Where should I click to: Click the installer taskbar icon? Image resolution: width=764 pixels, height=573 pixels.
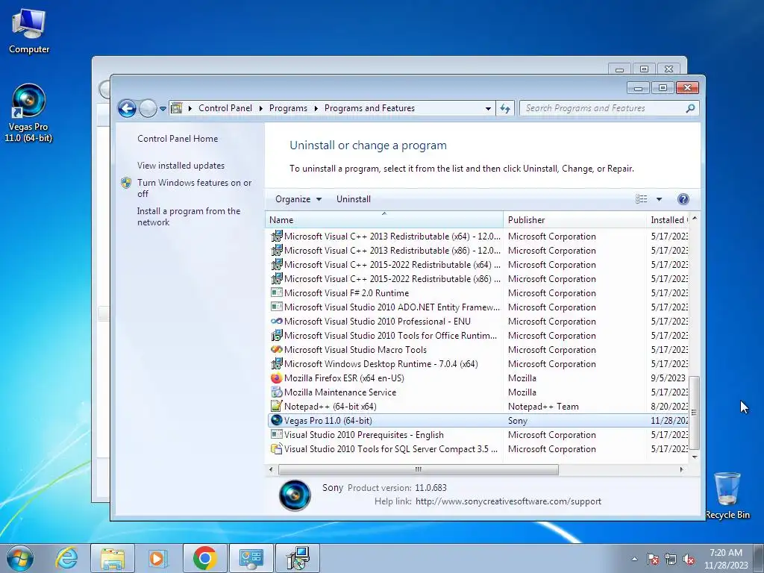(298, 558)
